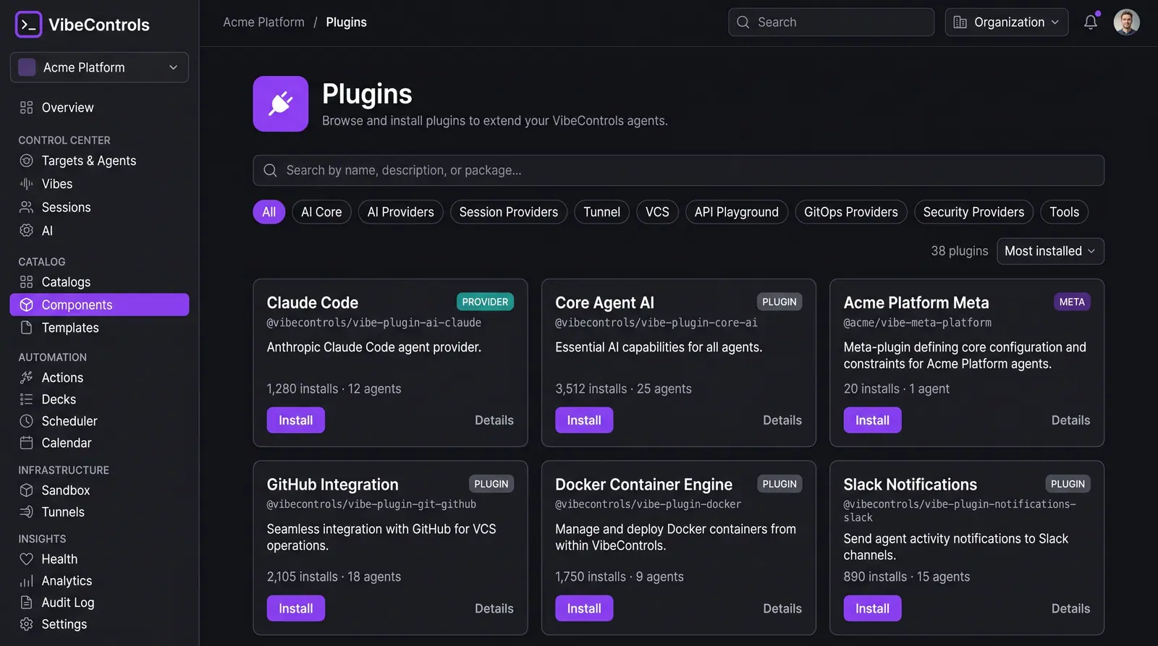Filter plugins by AI Core
Screen dimensions: 1158x646
[x=321, y=212]
